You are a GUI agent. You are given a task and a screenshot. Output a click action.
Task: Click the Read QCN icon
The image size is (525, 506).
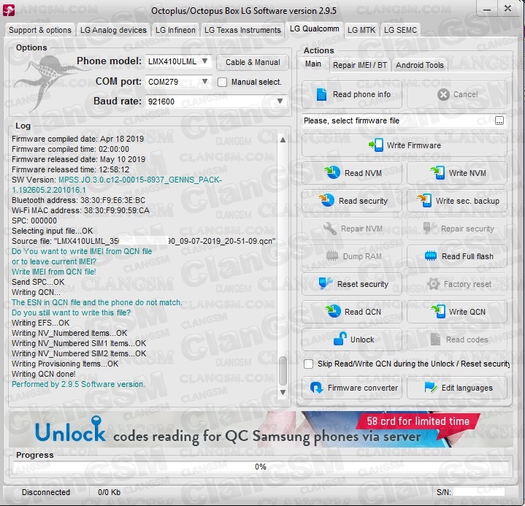[x=332, y=312]
